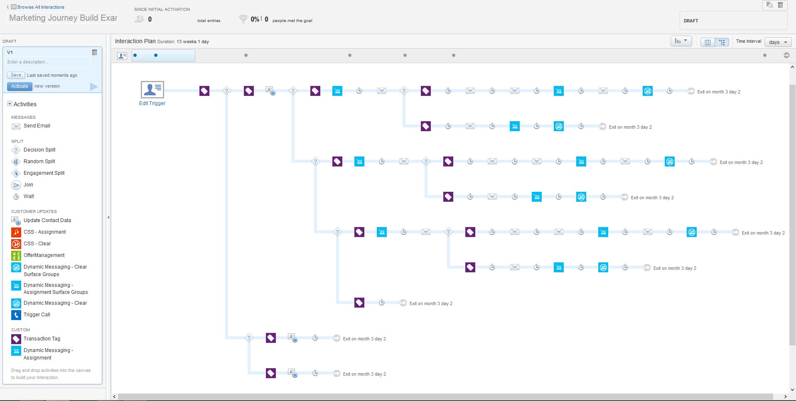Pick the Join activity icon
The height and width of the screenshot is (401, 796).
pyautogui.click(x=16, y=185)
